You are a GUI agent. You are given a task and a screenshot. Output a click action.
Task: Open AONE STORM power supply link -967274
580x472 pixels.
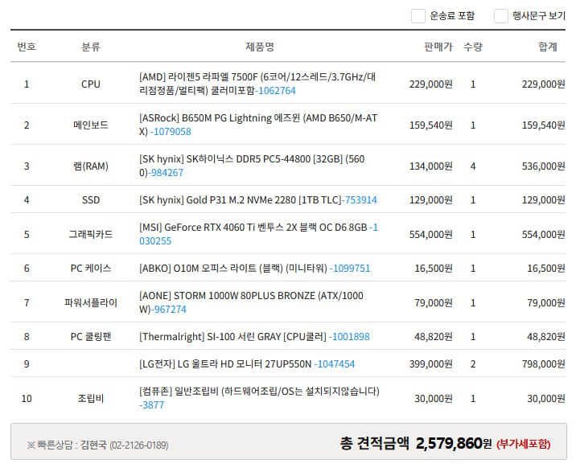[x=169, y=310]
